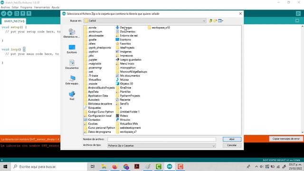
Task: Select the Untitled Folder 1 item
Action: (x=128, y=112)
